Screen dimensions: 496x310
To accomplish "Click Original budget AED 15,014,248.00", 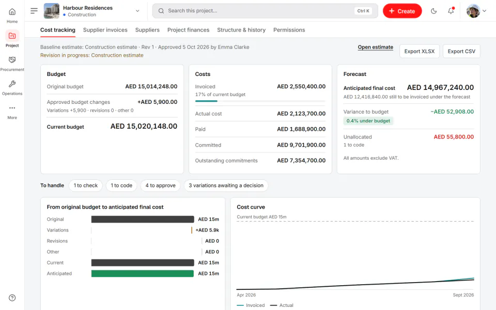I will 151,86.
